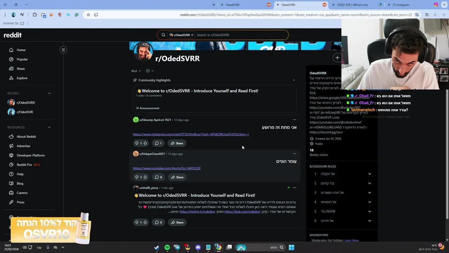Open the kick.com/odedsvr link
449x253 pixels.
[x=242, y=212]
